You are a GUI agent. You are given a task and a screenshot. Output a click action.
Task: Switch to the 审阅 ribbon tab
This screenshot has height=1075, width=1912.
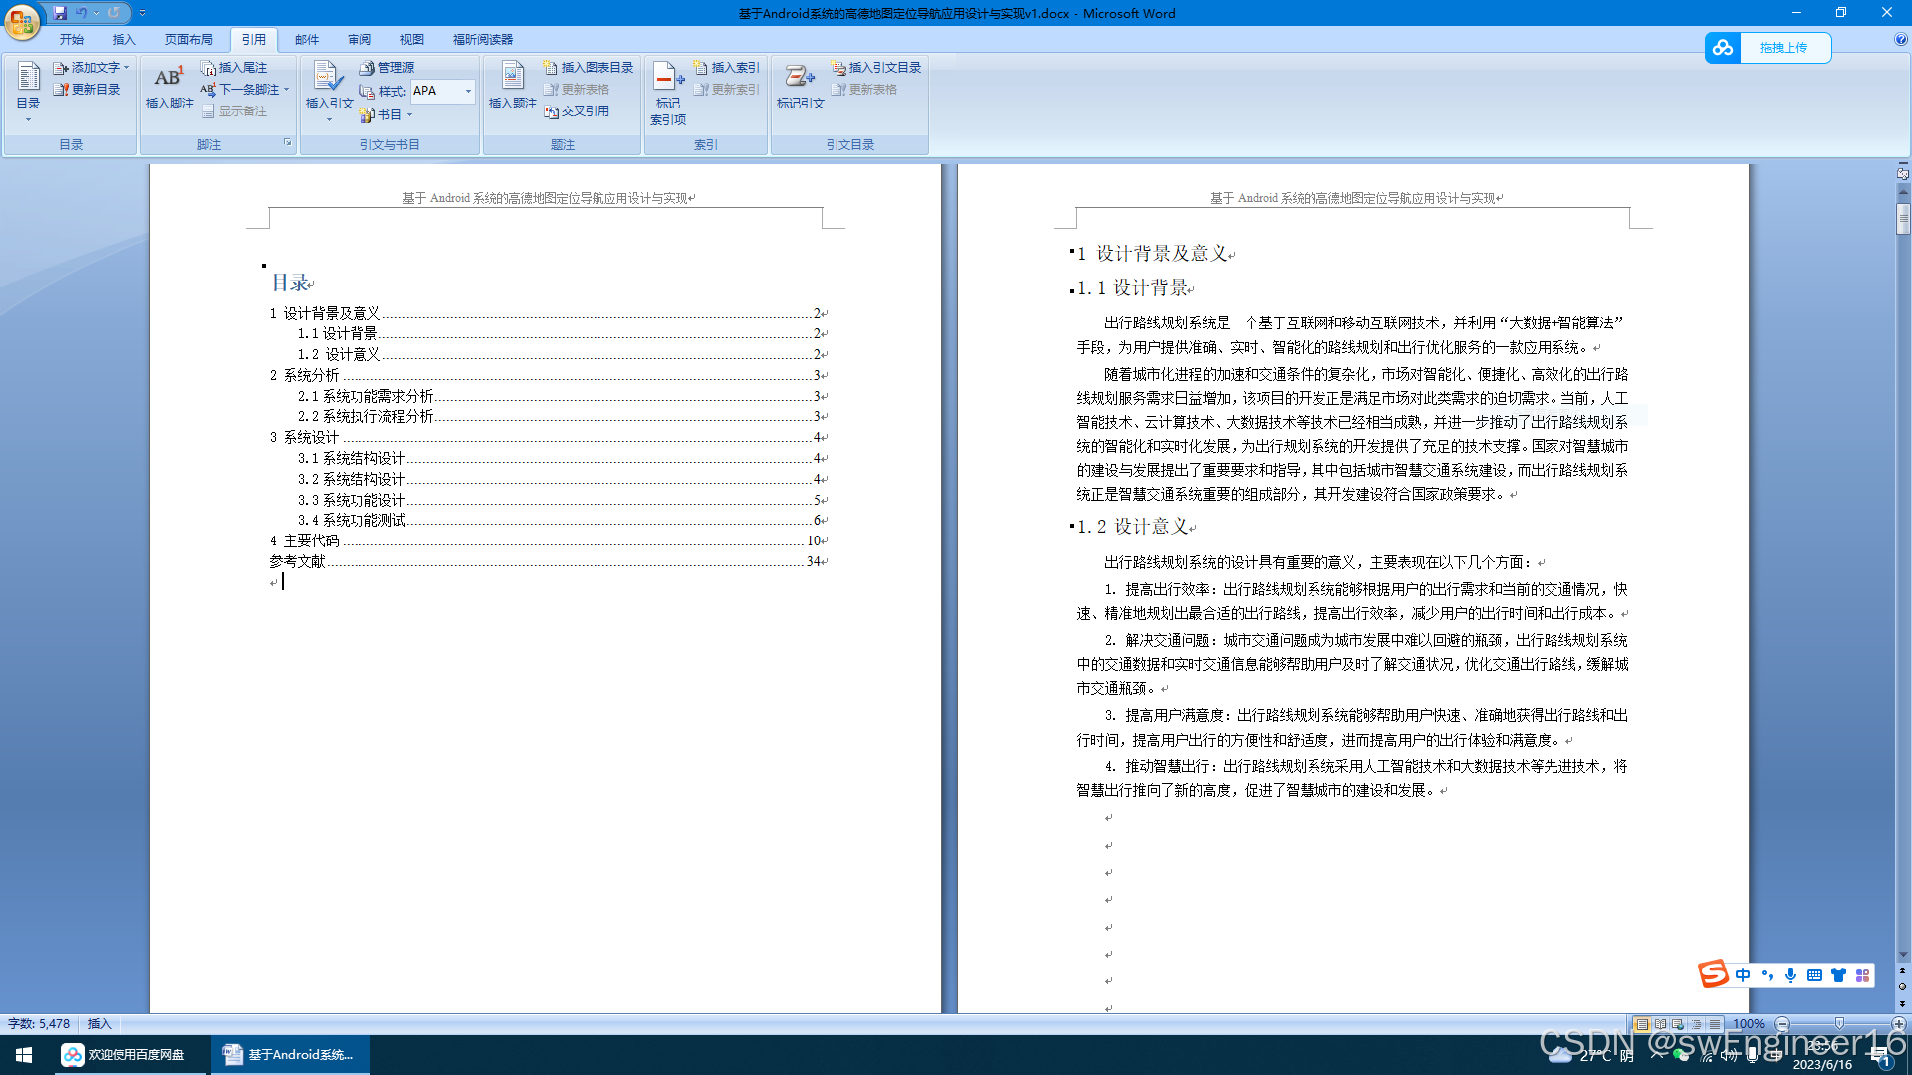[x=358, y=40]
